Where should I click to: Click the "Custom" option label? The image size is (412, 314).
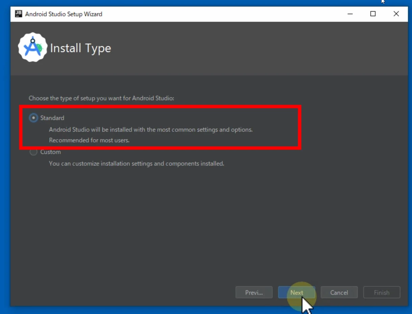click(x=51, y=152)
